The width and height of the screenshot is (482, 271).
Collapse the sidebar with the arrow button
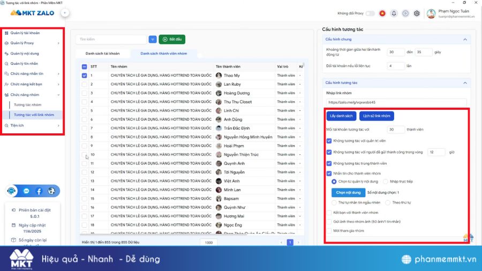coord(65,13)
